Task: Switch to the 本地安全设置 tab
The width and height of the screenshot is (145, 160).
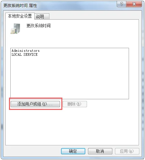Action: (20, 16)
